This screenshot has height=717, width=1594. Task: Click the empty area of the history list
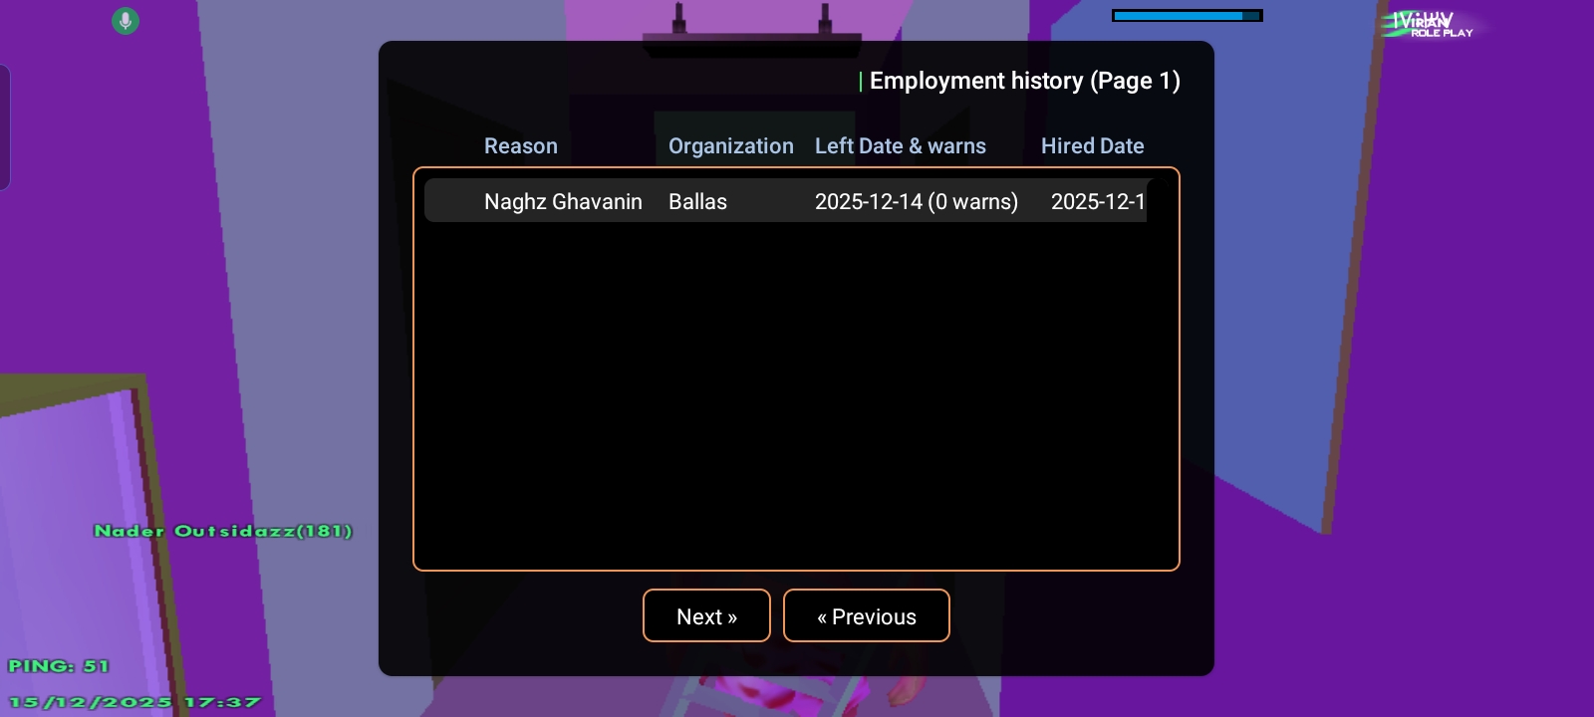pyautogui.click(x=795, y=398)
